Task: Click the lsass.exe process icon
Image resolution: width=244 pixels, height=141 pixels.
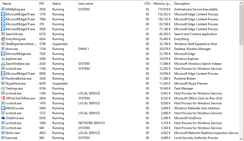Action: tap(3, 138)
